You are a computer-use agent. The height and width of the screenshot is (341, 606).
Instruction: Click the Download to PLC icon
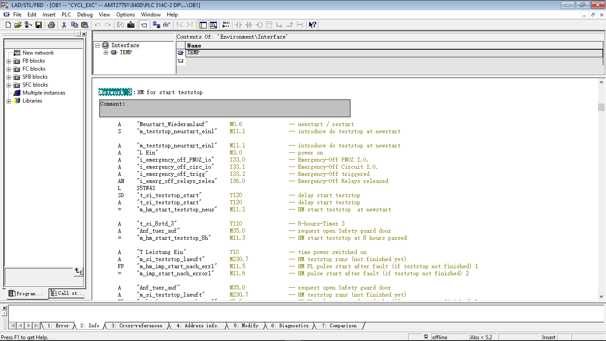(x=131, y=25)
